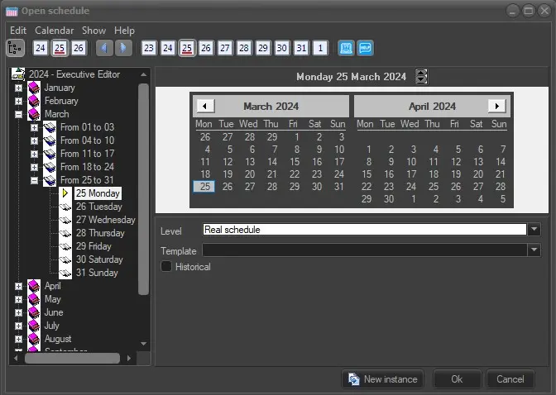
Task: Enable the Historical checkbox
Action: click(166, 267)
